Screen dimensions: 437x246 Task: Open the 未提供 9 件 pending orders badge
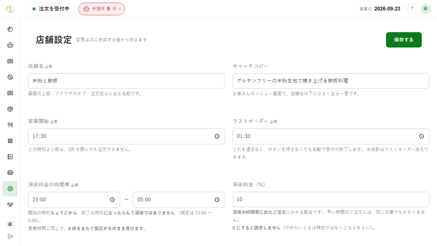[102, 9]
